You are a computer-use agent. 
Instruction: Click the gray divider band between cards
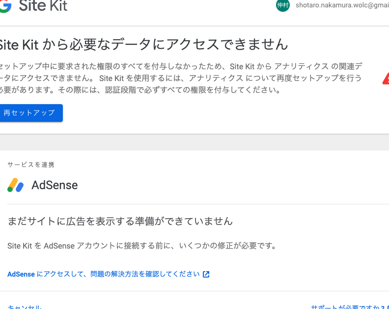point(194,142)
